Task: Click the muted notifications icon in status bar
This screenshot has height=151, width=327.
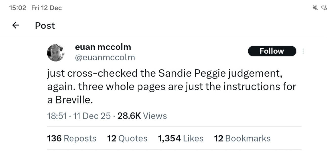Action: [x=315, y=7]
